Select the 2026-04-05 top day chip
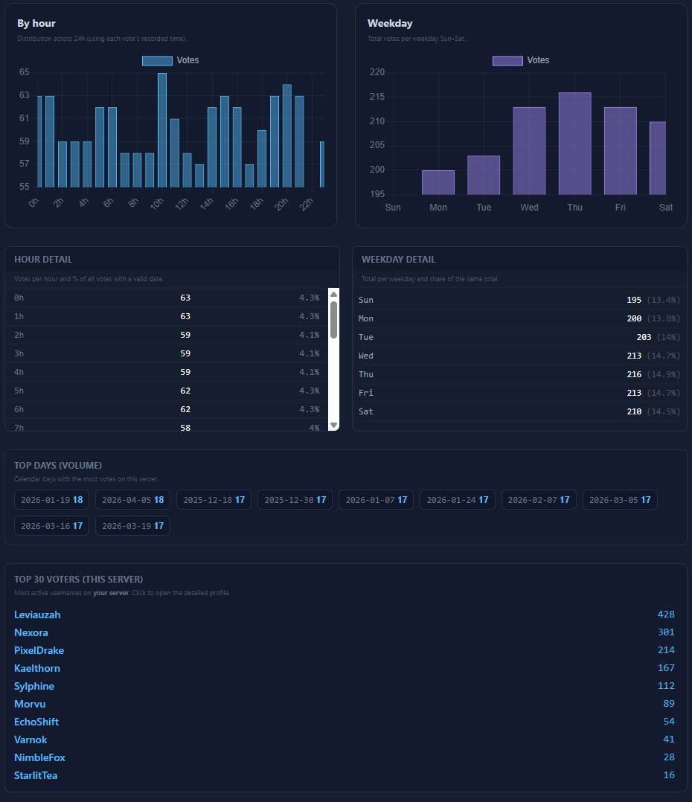 click(x=132, y=500)
